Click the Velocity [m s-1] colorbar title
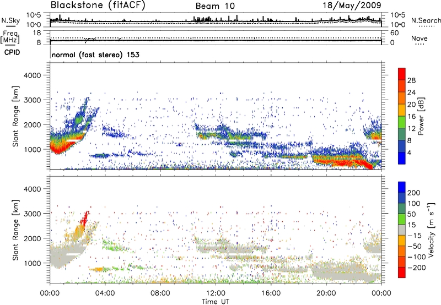Image resolution: width=441 pixels, height=305 pixels. pyautogui.click(x=431, y=230)
